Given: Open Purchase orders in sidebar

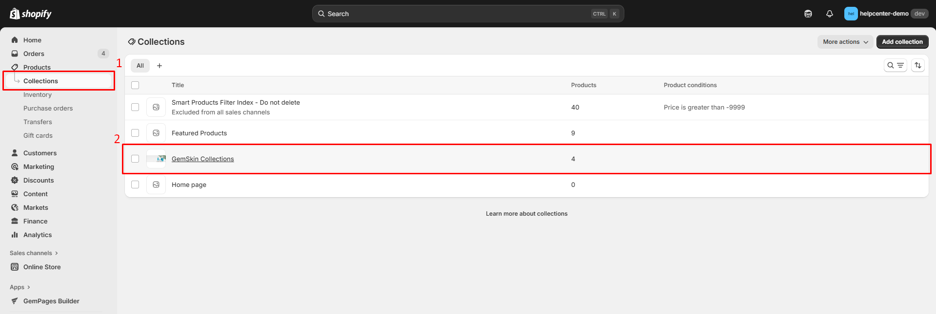Looking at the screenshot, I should [x=48, y=108].
